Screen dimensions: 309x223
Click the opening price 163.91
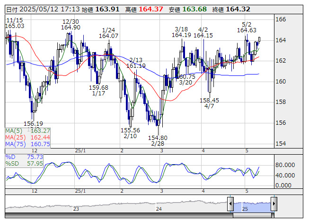pos(107,9)
